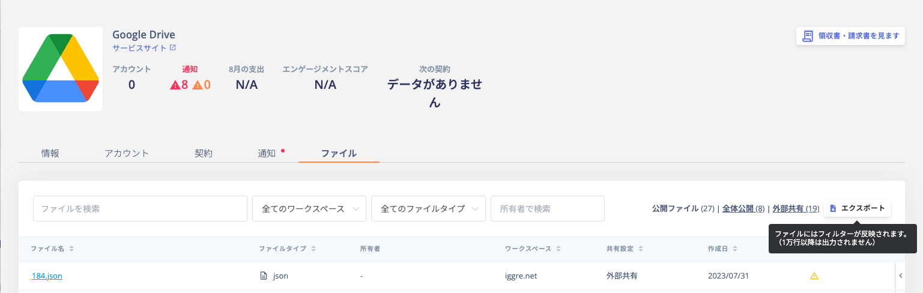Viewport: 923px width, 293px height.
Task: Filter by 全体公開 (8) link
Action: click(743, 208)
